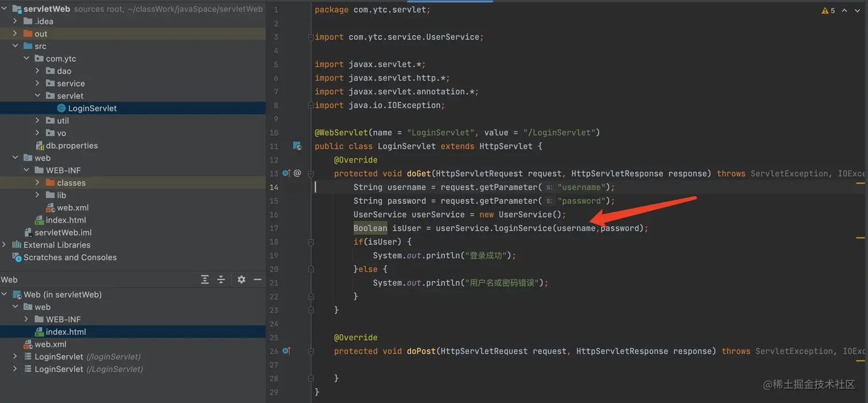
Task: Click the warning stripe mark beside line 14
Action: tap(861, 183)
